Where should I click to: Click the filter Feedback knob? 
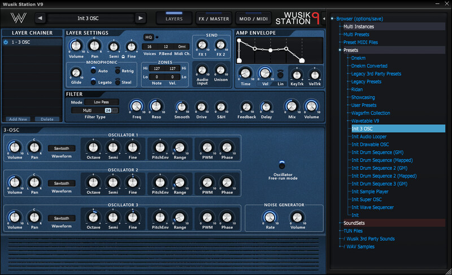(x=246, y=107)
